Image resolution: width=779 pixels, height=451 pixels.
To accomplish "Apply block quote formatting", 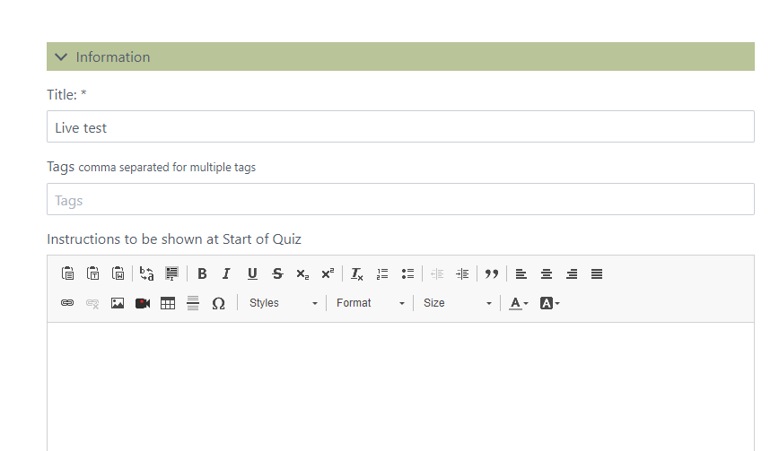I will pos(491,274).
